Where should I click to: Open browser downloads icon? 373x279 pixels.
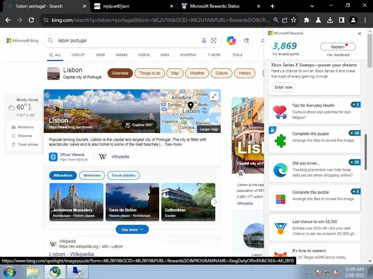coord(330,20)
